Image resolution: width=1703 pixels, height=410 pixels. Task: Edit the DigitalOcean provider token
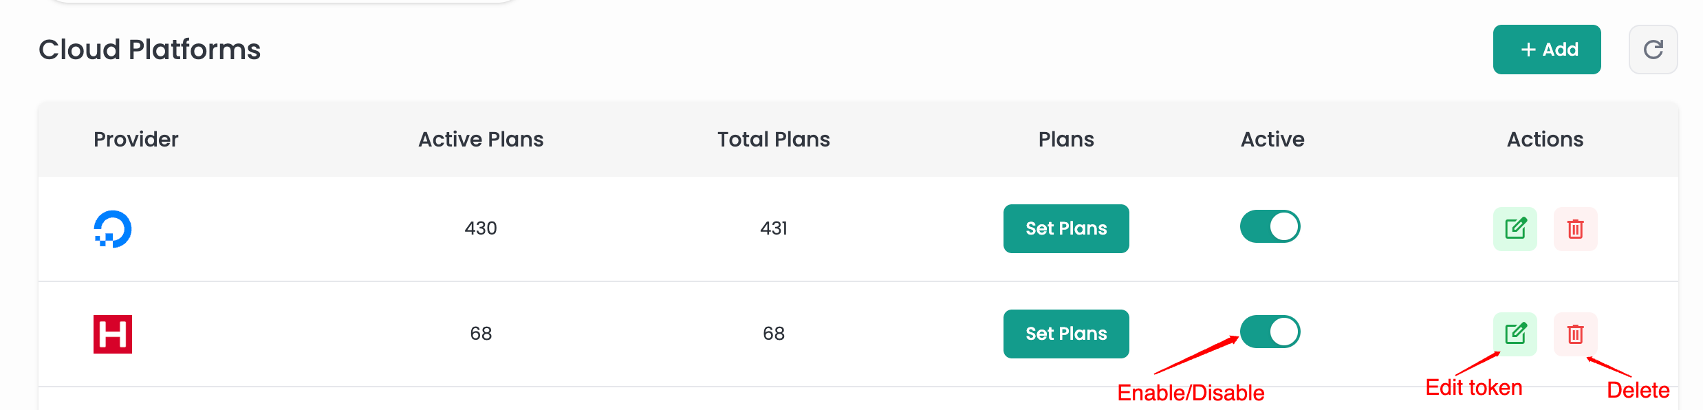click(1515, 228)
